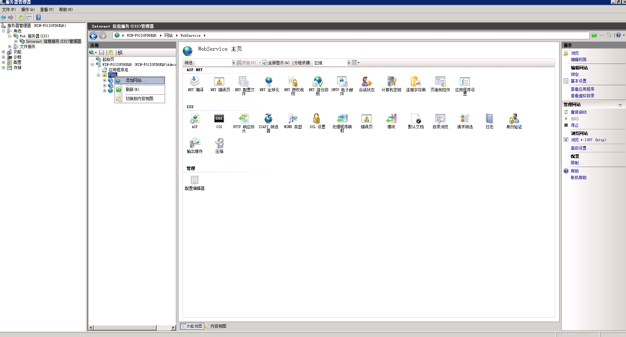Select 添加网站 from the context menu
Screen dimensions: 626x337
coord(135,80)
